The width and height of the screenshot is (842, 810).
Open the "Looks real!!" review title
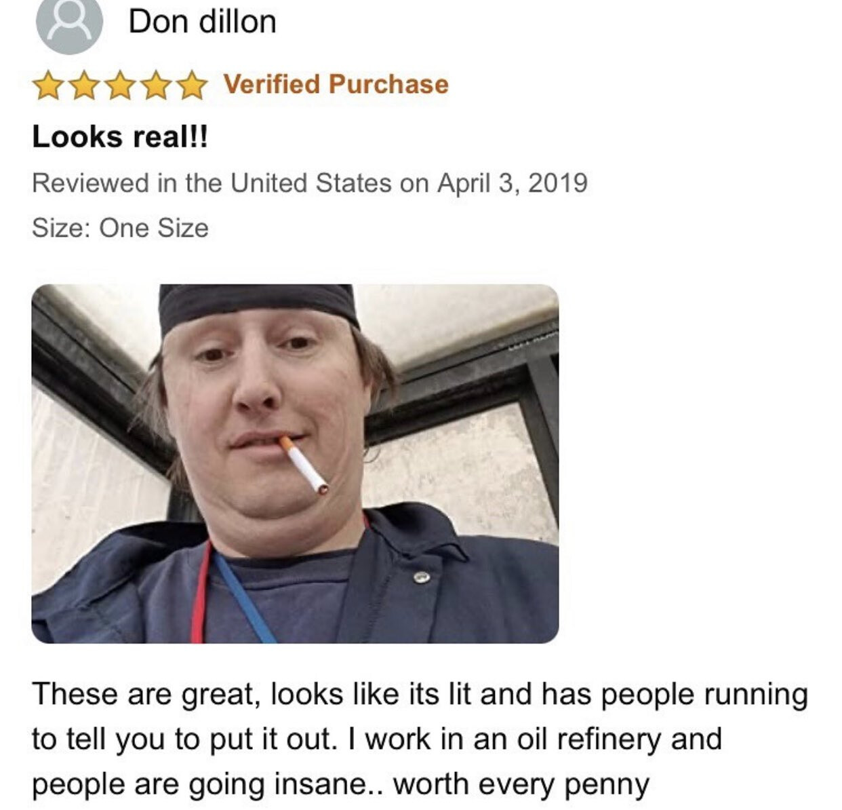(120, 137)
